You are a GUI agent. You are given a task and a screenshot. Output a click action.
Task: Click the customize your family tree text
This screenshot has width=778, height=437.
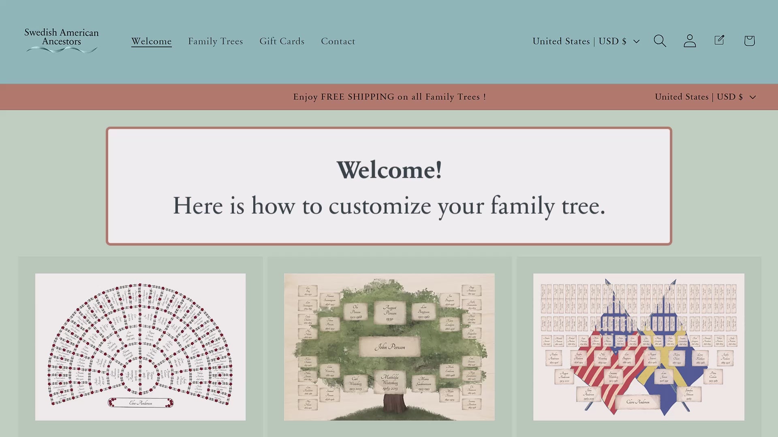(389, 206)
